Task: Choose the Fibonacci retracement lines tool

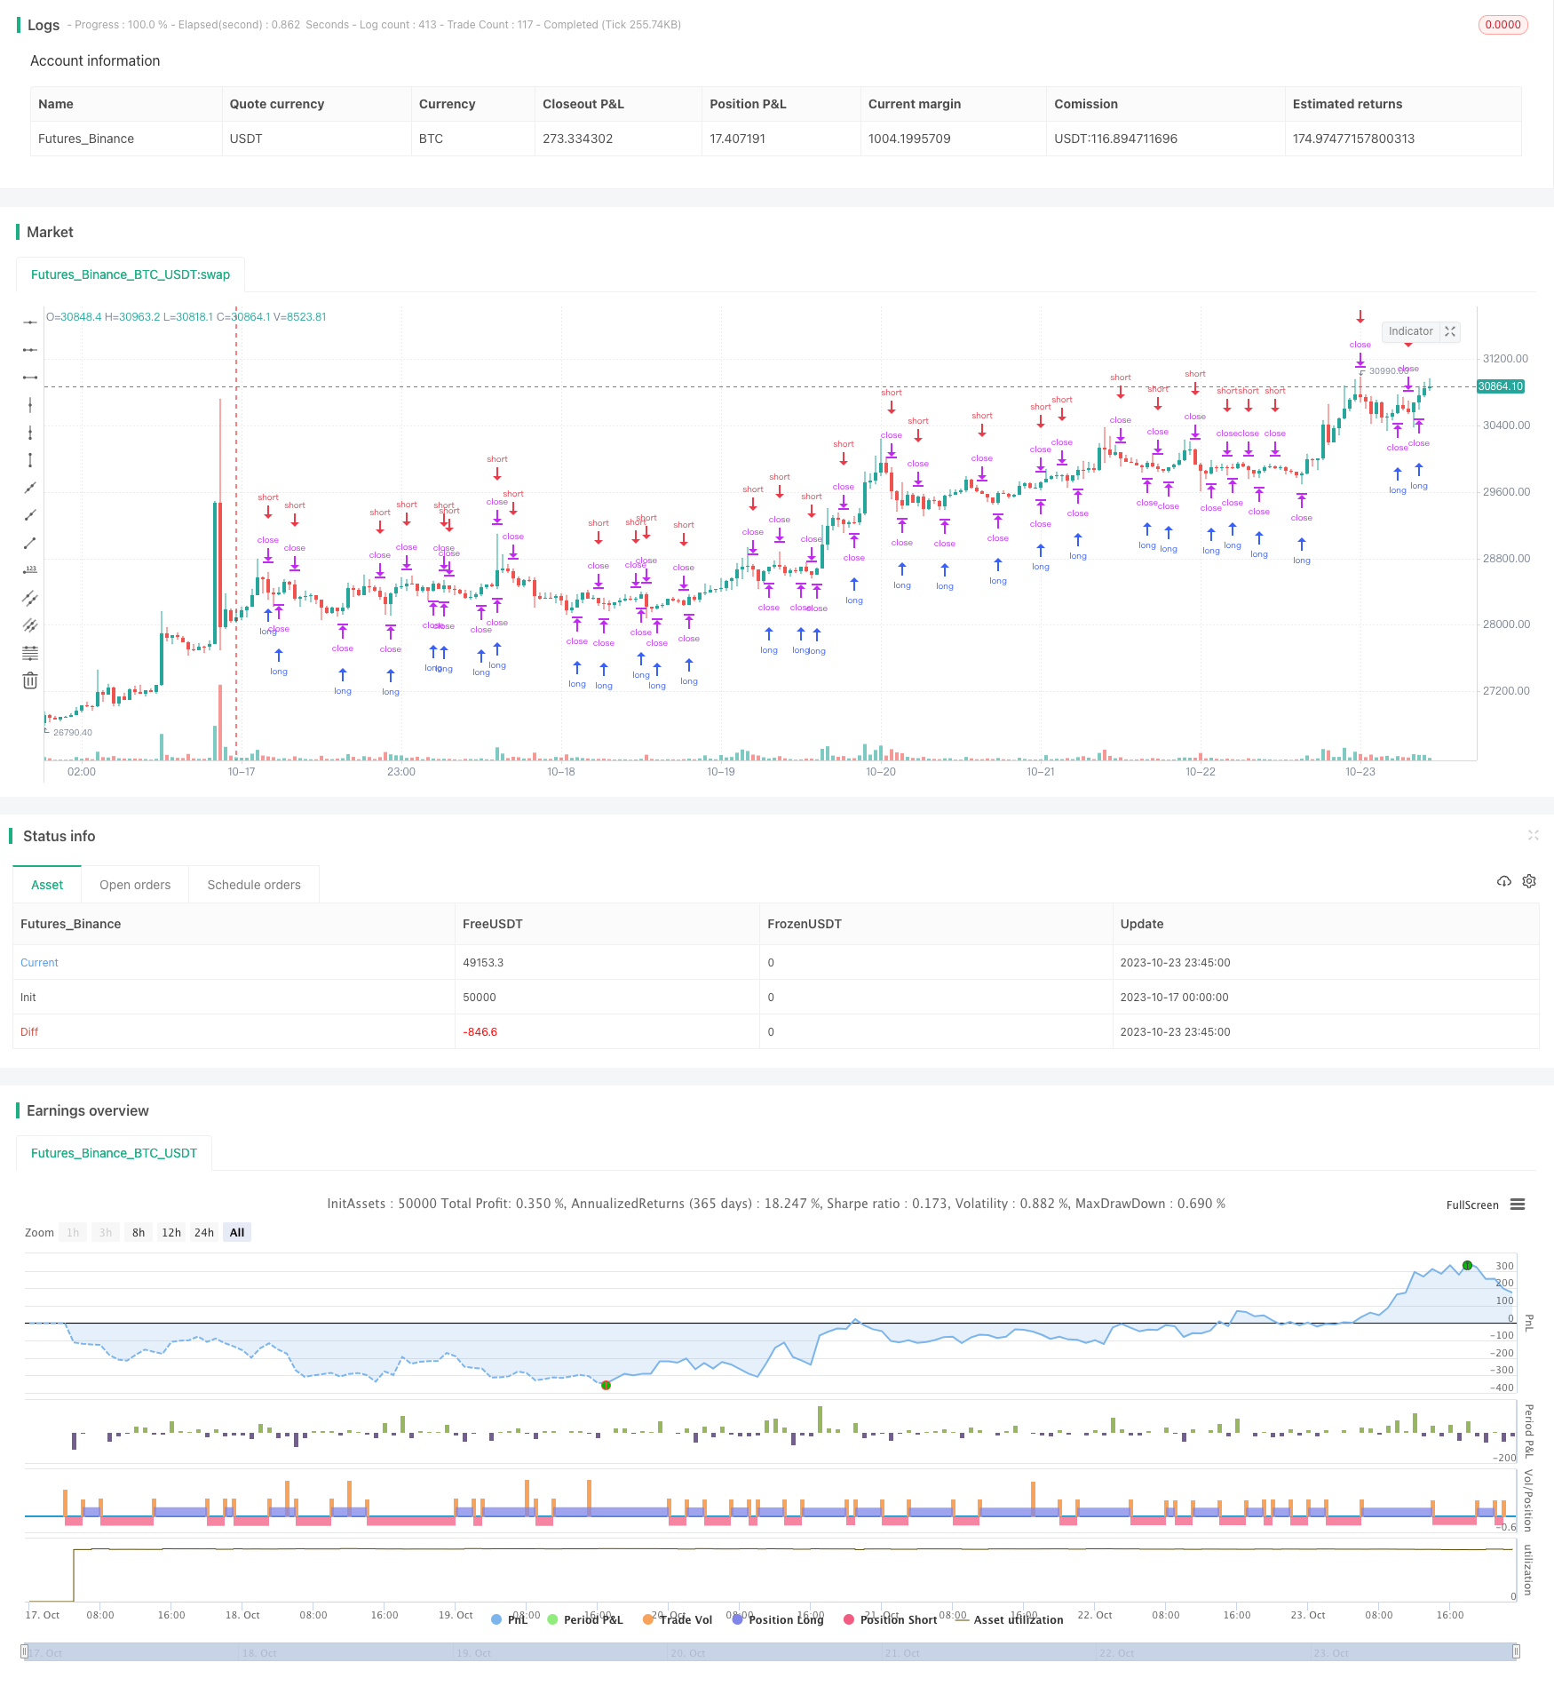Action: tap(30, 653)
